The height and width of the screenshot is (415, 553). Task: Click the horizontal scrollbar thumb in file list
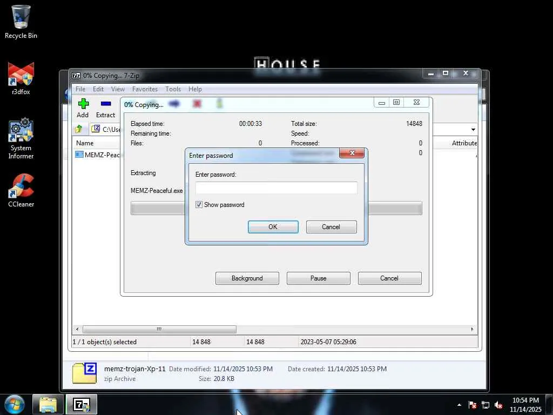click(x=159, y=329)
